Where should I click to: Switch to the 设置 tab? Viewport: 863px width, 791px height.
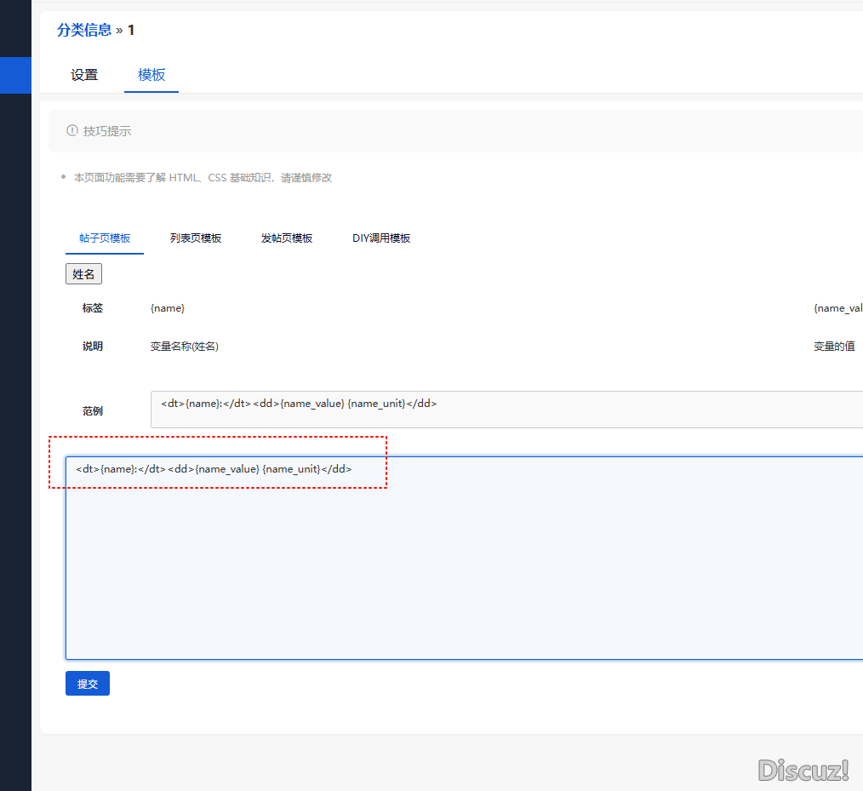84,75
